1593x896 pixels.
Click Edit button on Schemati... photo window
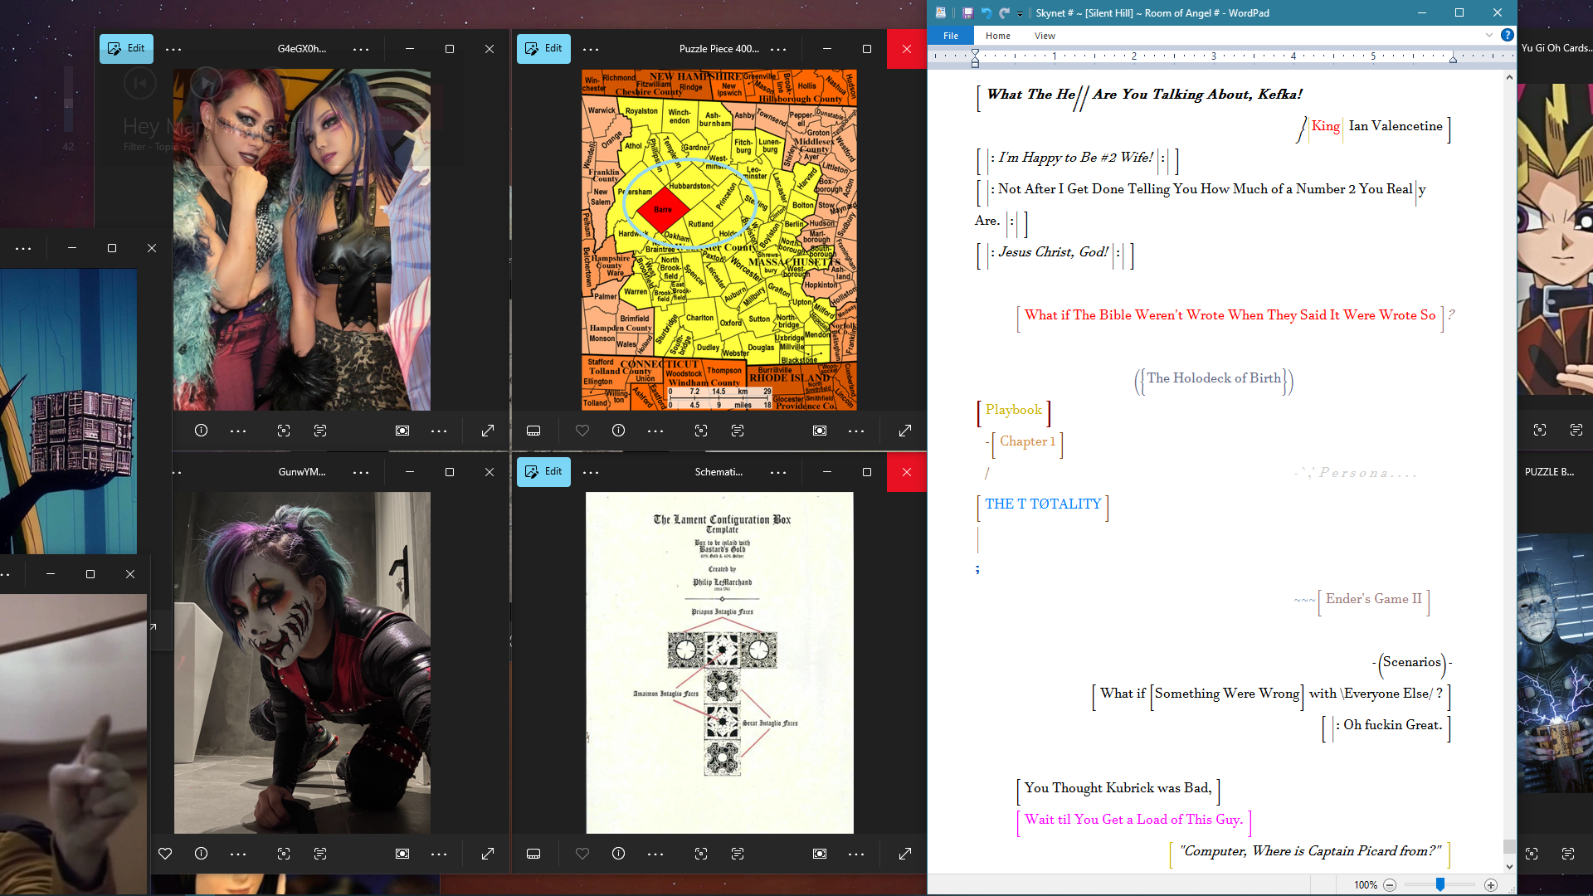[x=543, y=471]
